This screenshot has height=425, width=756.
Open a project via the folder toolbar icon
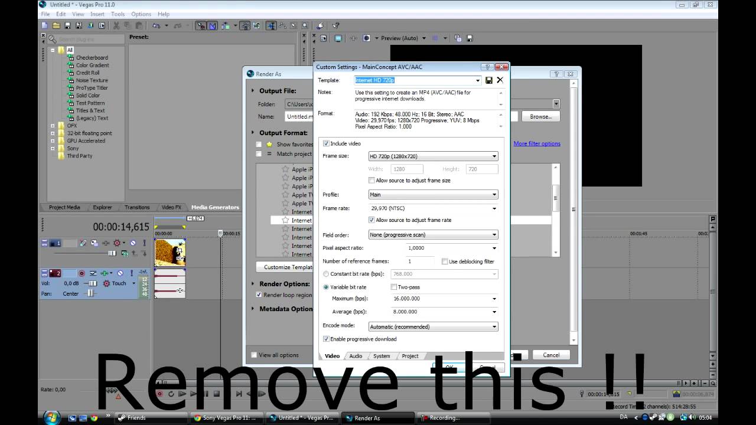56,25
